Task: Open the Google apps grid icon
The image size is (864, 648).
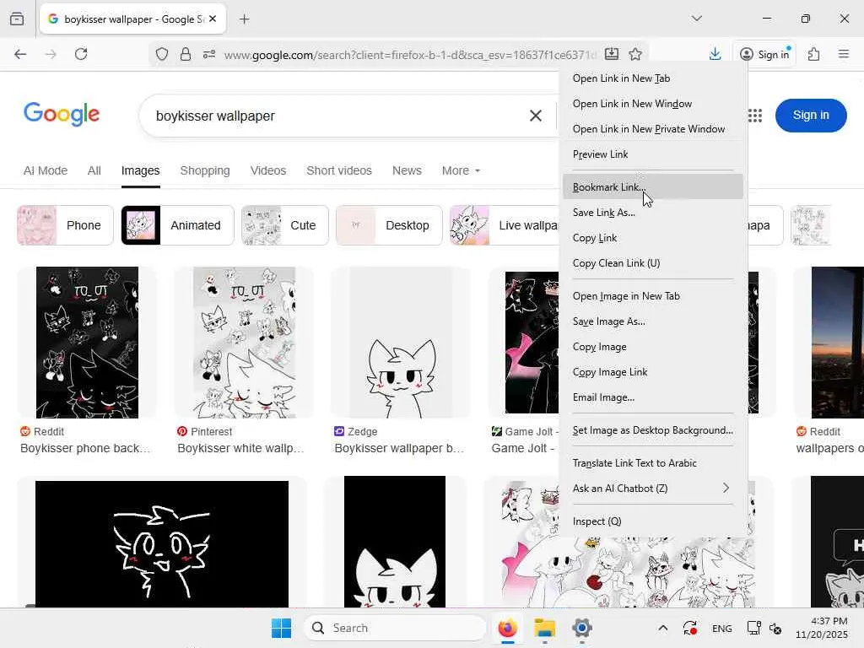Action: (755, 116)
